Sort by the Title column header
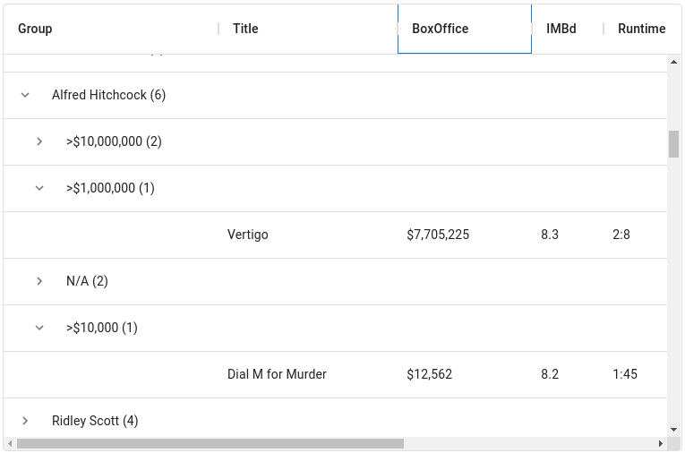The width and height of the screenshot is (685, 453). [x=245, y=29]
